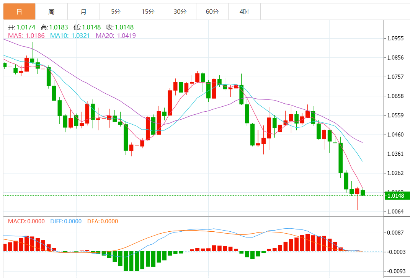
Task: Click the last green candlestick on chart
Action: (363, 193)
